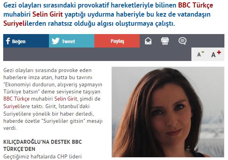Open comments with speech bubble icon

182,41
